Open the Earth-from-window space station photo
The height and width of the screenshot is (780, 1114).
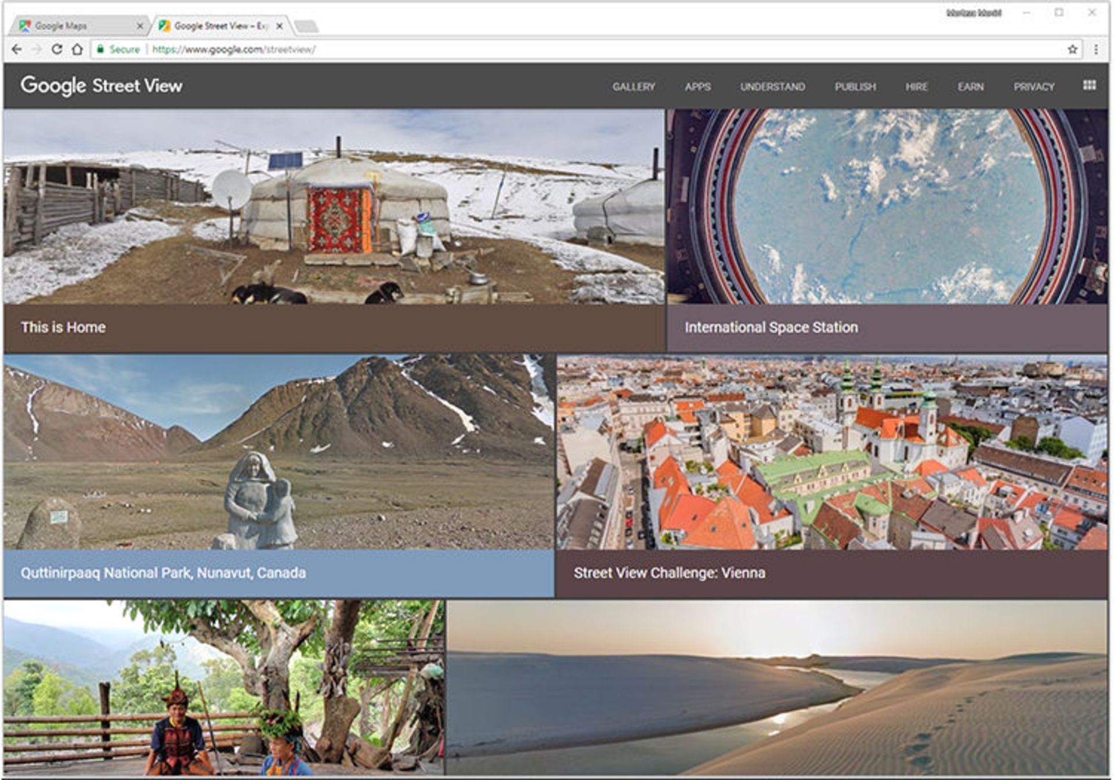pos(887,207)
